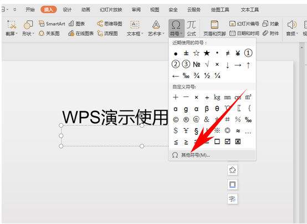Open the quick access toolbar customize arrow
The image size is (307, 224).
(14, 9)
